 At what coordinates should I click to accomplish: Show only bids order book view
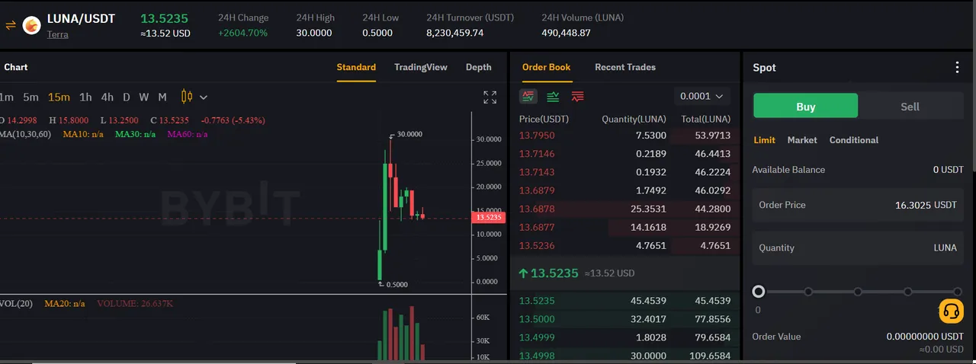point(553,96)
